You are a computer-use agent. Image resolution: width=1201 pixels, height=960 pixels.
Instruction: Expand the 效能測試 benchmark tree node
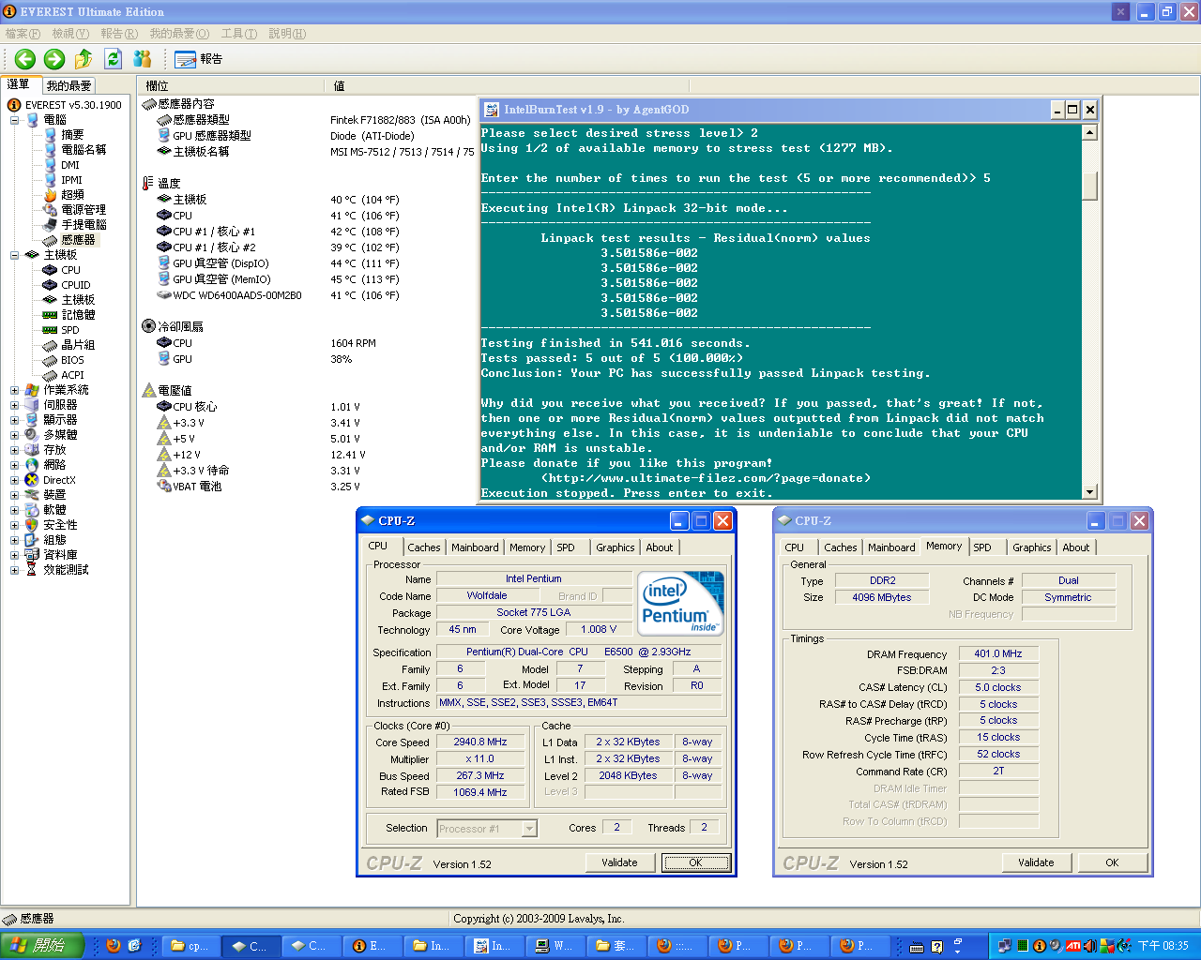(x=14, y=570)
